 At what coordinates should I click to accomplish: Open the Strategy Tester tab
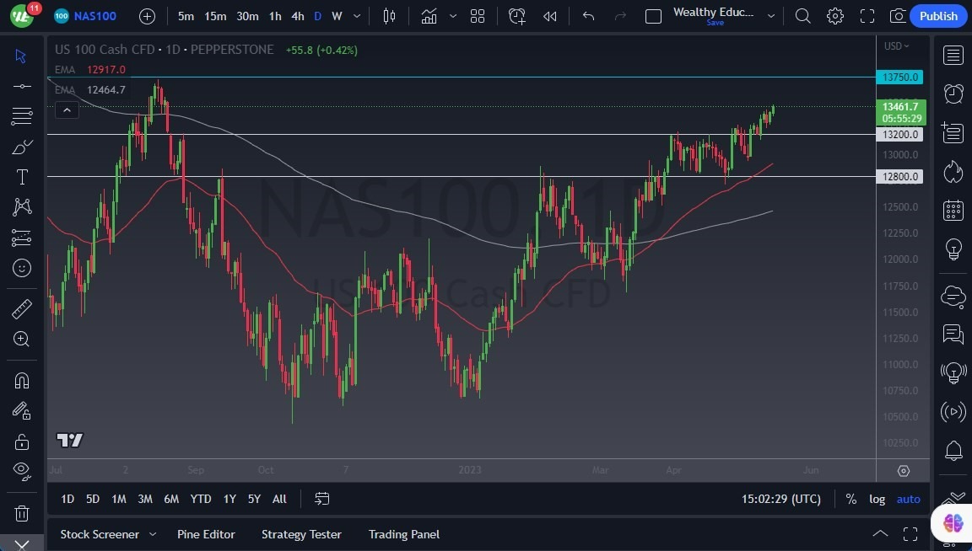[301, 534]
